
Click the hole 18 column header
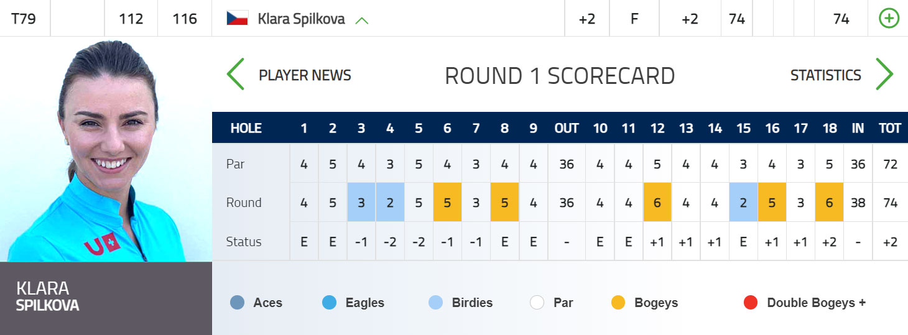pos(829,129)
